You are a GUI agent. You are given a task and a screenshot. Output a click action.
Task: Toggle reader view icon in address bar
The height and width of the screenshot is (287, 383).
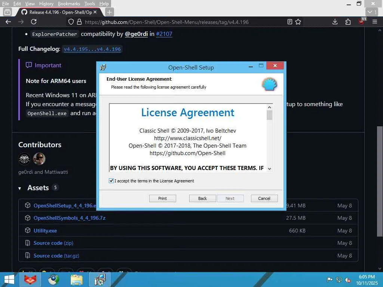[x=290, y=22]
